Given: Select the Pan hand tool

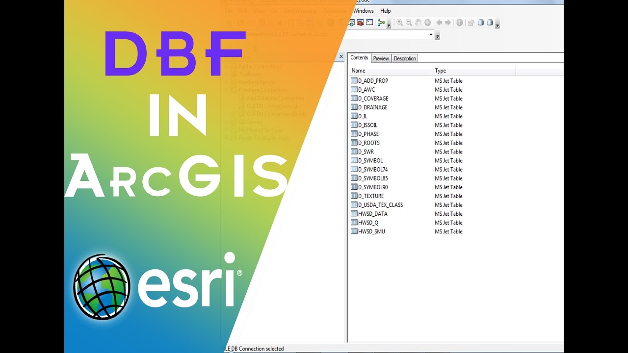Looking at the screenshot, I should 418,23.
